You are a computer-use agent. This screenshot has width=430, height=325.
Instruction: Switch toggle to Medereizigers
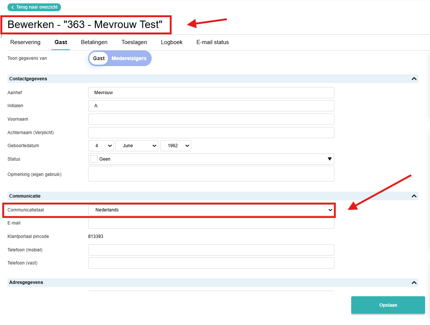(x=129, y=58)
